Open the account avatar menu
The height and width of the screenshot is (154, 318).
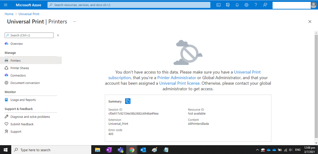(314, 5)
